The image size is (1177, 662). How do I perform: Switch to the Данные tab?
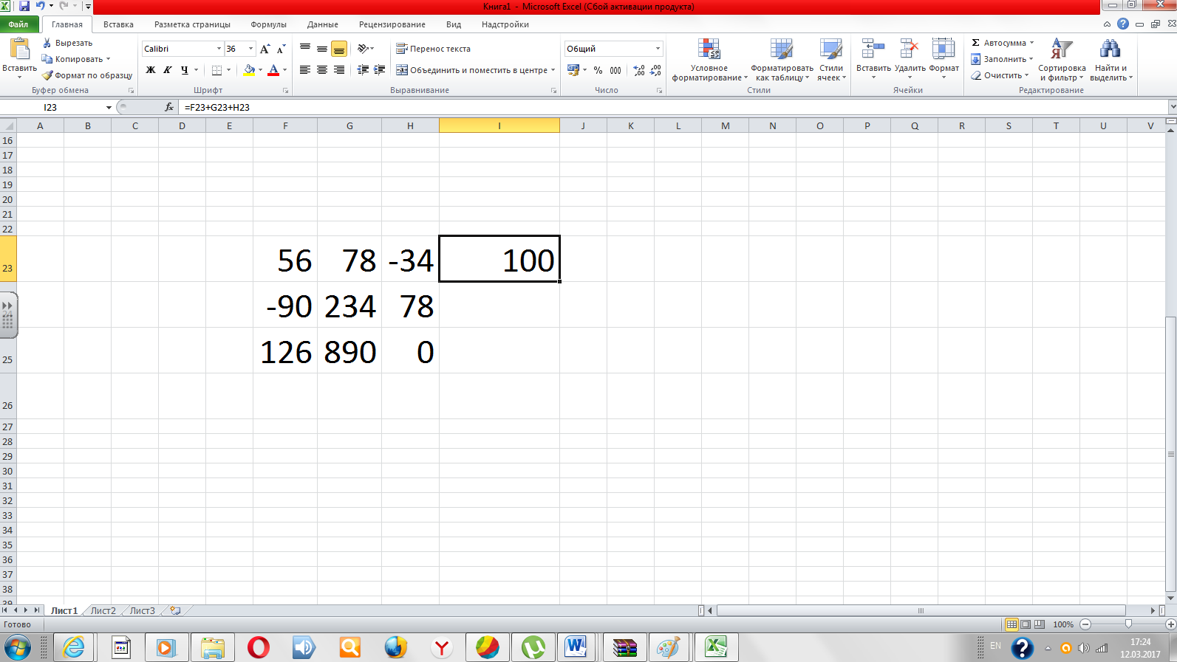coord(323,24)
